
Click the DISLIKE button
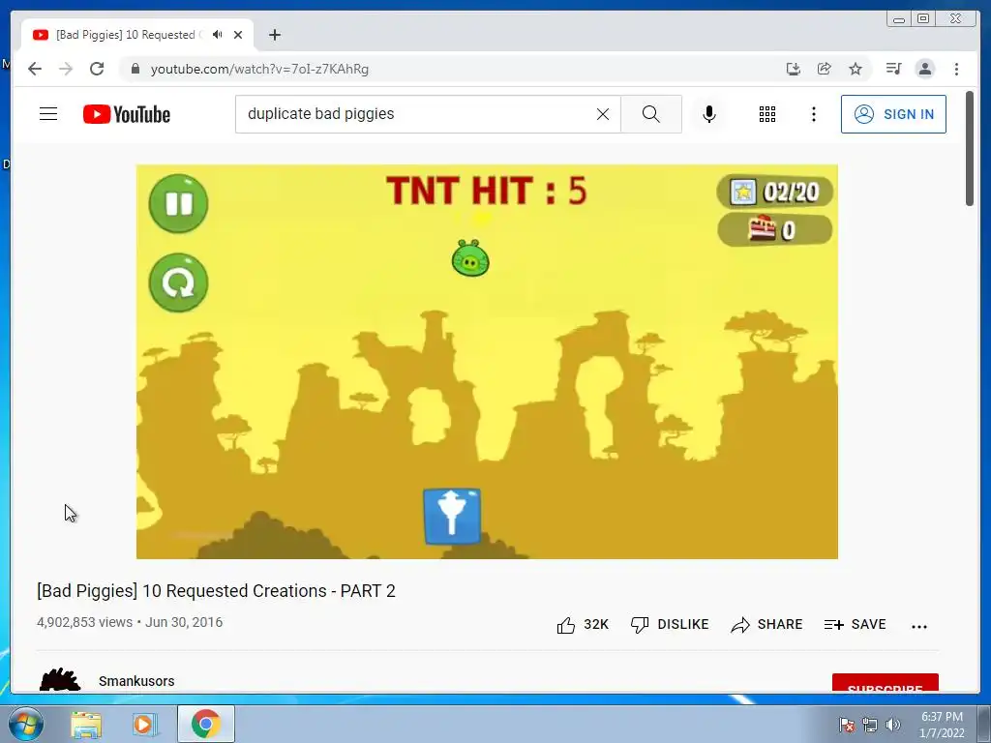point(670,625)
